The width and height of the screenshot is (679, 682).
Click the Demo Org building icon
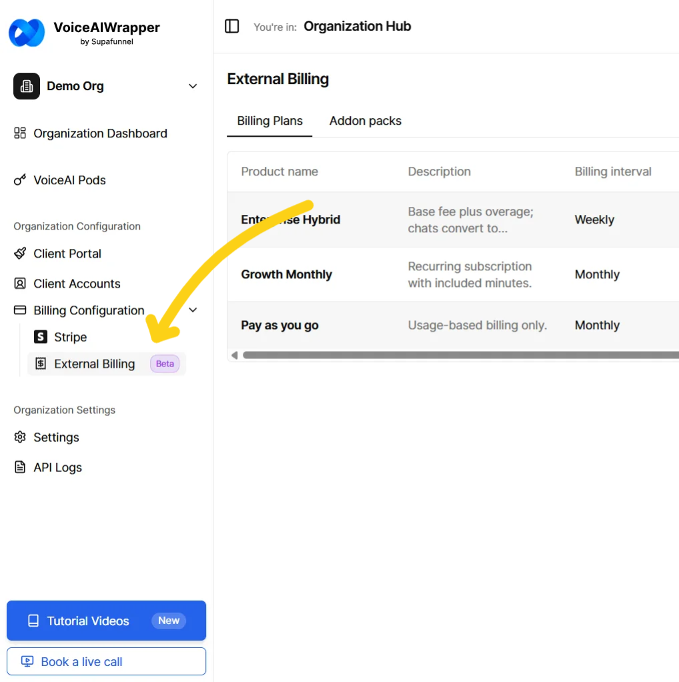point(27,86)
